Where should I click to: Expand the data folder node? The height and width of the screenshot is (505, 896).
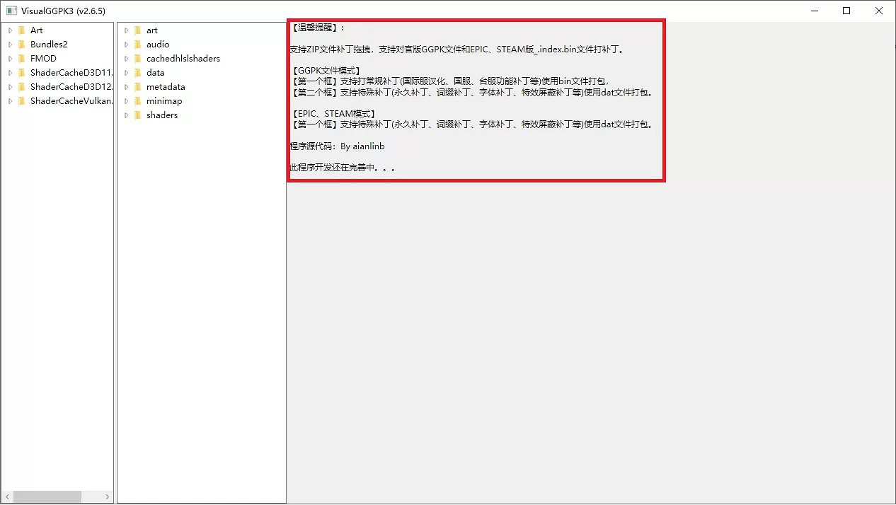point(127,72)
